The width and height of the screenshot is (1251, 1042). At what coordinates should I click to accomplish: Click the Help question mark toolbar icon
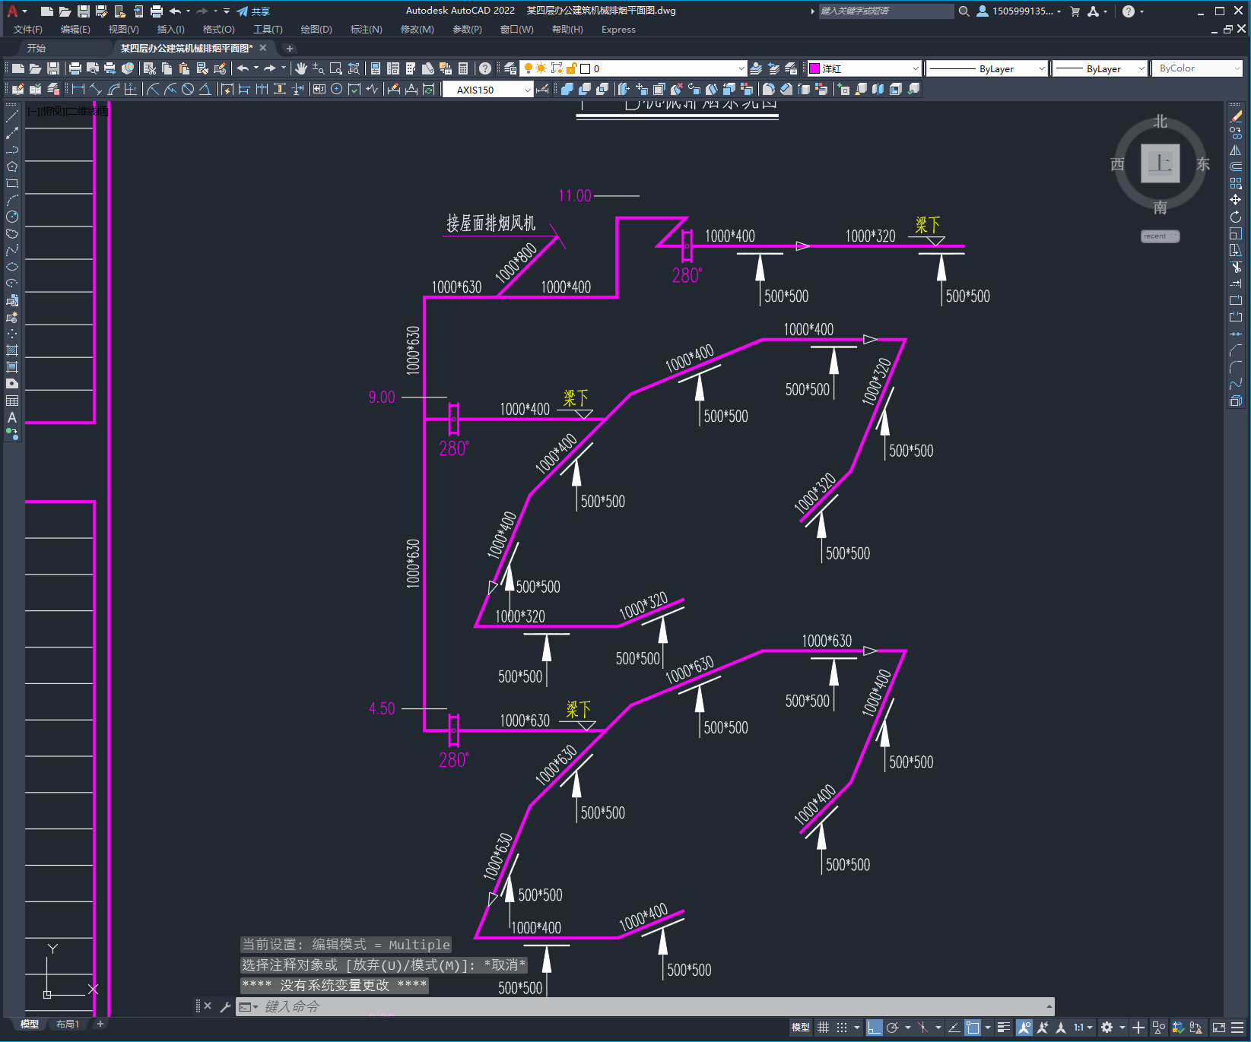[x=485, y=68]
